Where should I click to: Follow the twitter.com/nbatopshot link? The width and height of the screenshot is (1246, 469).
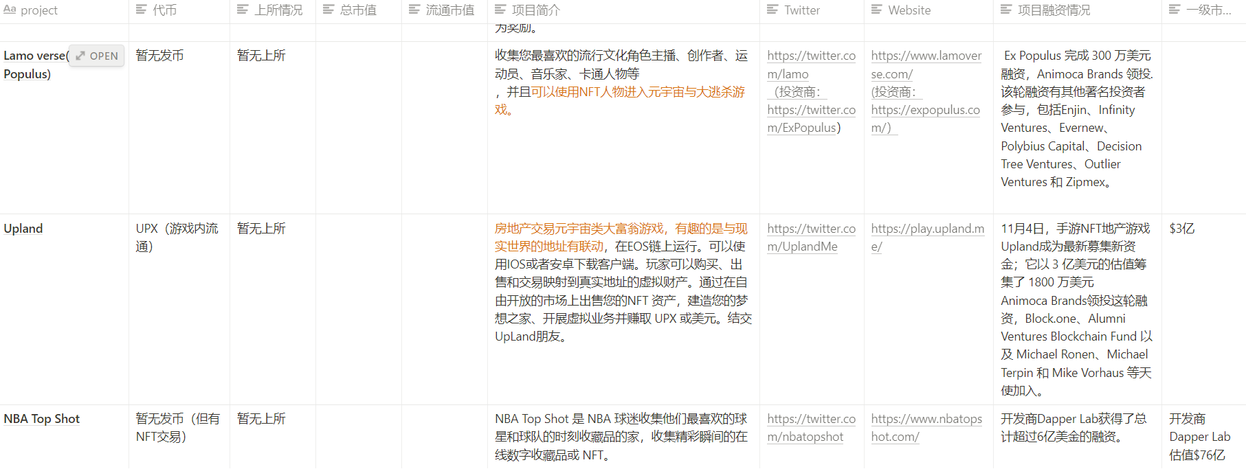811,428
